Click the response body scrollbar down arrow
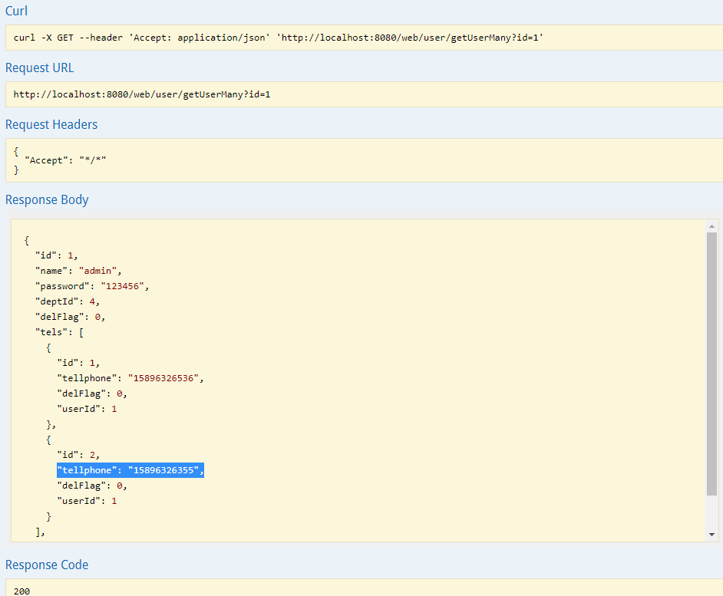Screen dimensions: 723x596 [711, 535]
